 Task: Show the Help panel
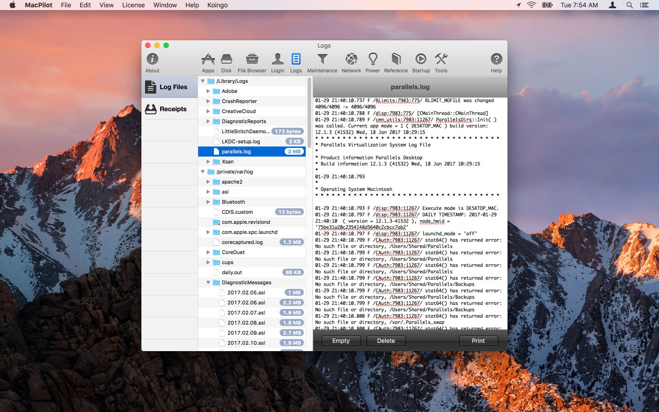496,62
